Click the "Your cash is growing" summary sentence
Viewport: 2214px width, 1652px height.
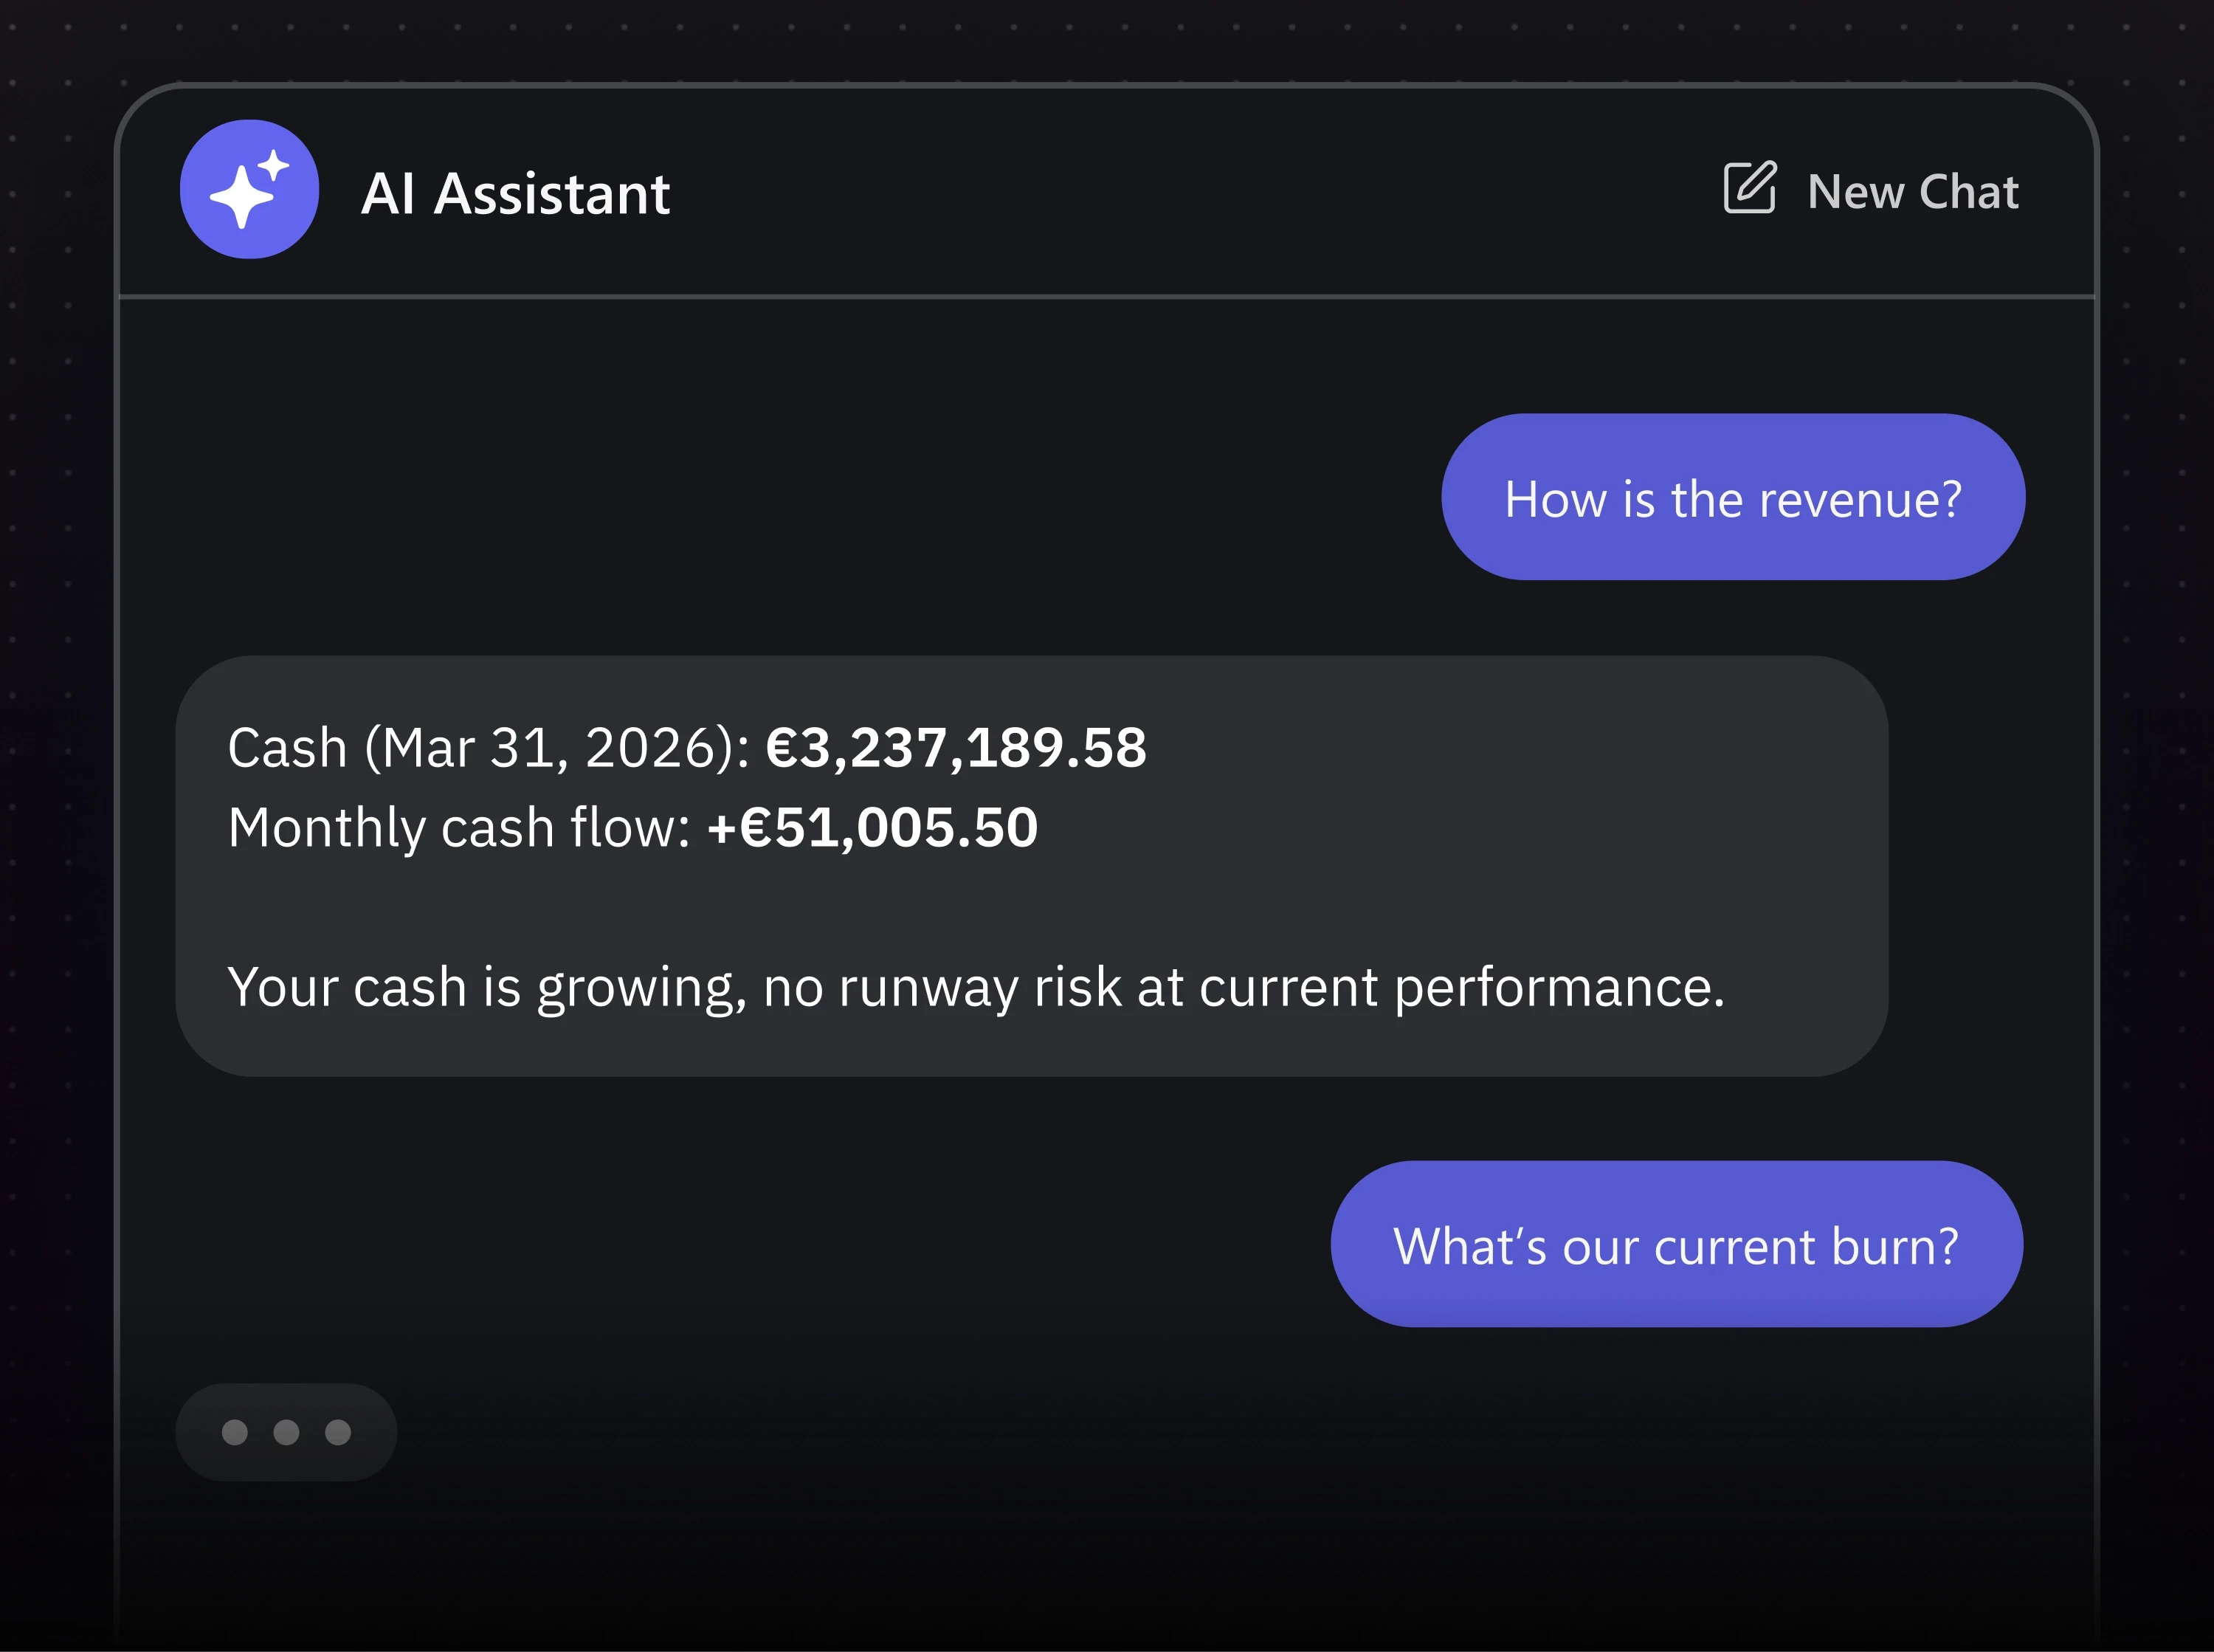pos(976,988)
